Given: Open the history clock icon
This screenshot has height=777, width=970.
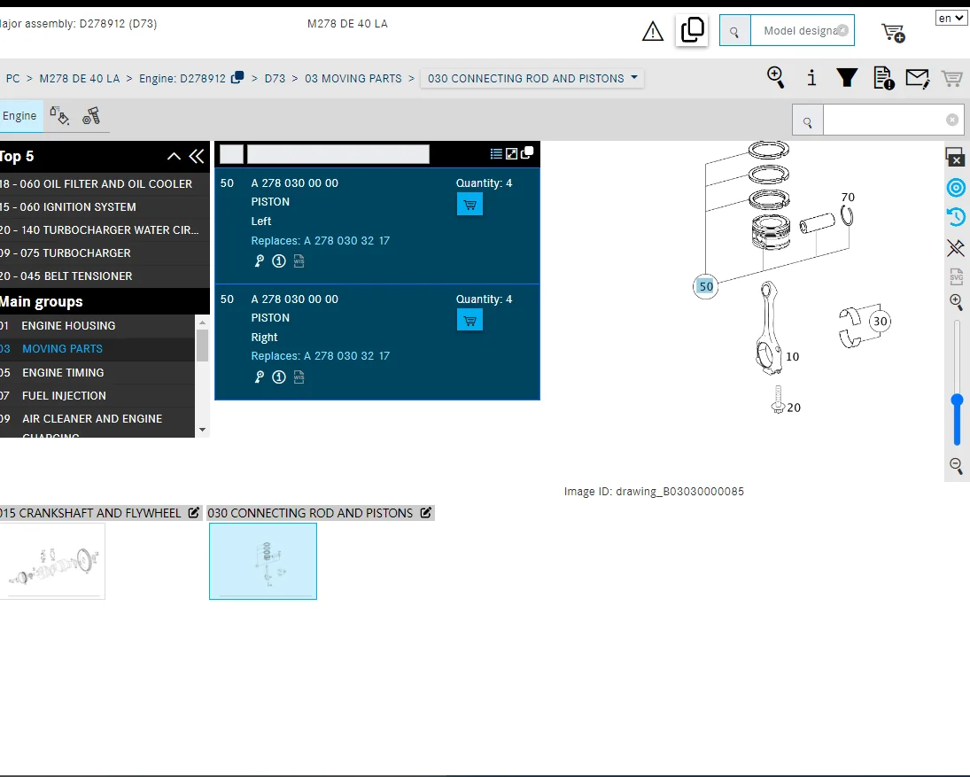Looking at the screenshot, I should pos(956,216).
